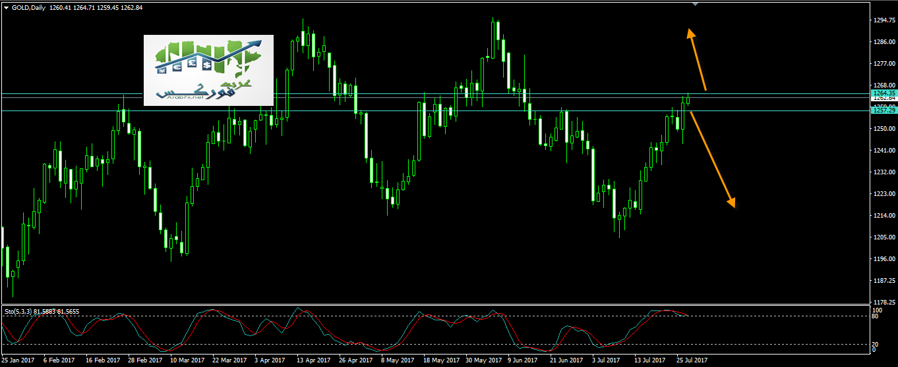Click the 16 Feb 2017 date label
The height and width of the screenshot is (367, 898).
point(102,360)
